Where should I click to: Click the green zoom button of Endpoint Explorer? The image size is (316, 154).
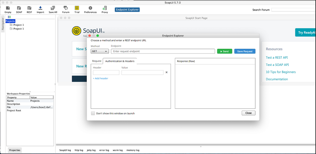[98, 36]
